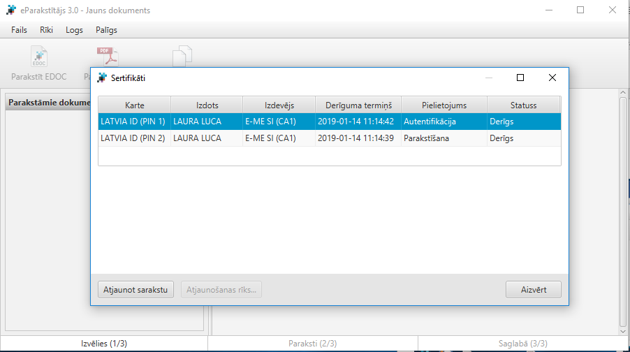Click the Sertifikāti dialog title icon
This screenshot has height=352, width=630.
click(102, 78)
